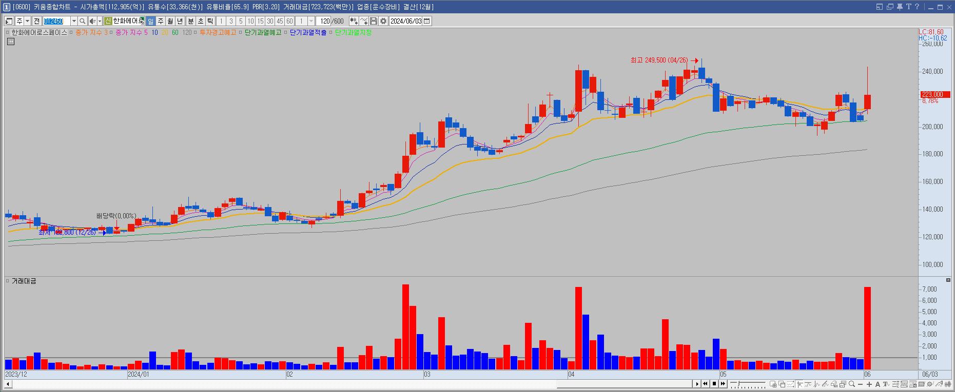Toggle the 틱 (tick) period button
This screenshot has width=955, height=392.
[210, 21]
